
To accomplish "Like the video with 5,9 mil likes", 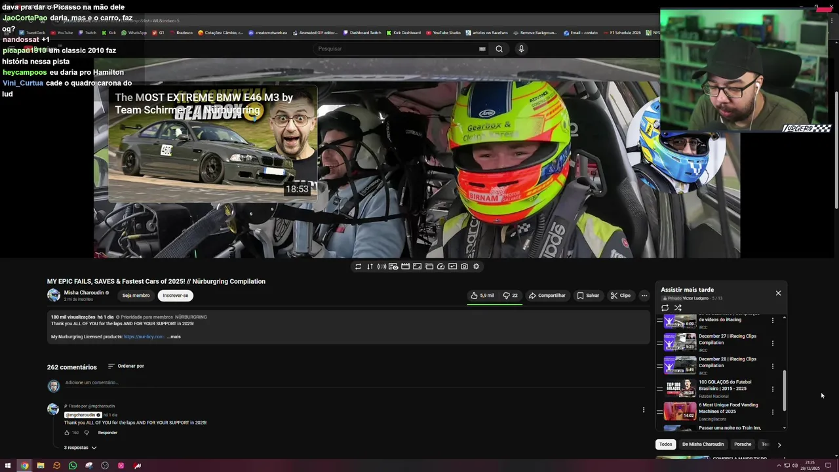I will pos(482,296).
